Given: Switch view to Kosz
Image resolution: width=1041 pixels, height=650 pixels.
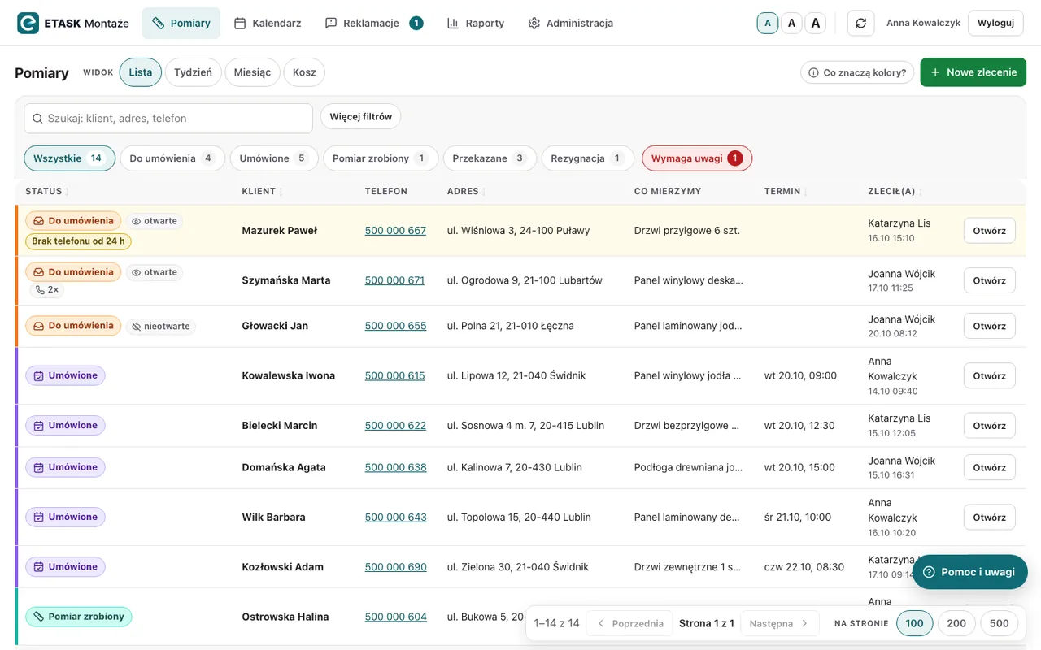Looking at the screenshot, I should [x=304, y=72].
